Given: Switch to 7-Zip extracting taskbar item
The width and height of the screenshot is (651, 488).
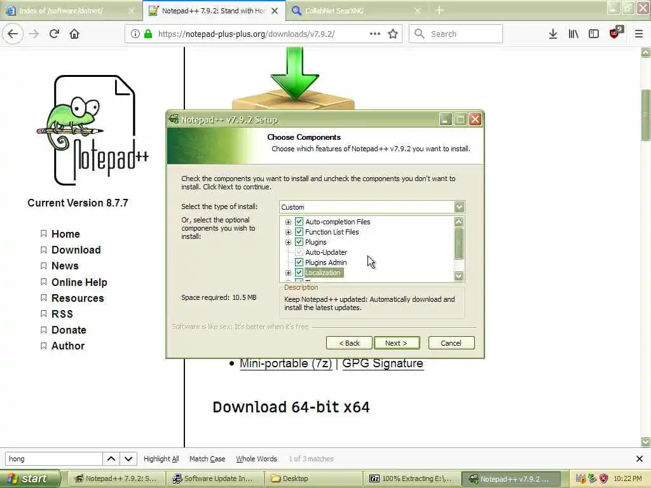Looking at the screenshot, I should (411, 478).
